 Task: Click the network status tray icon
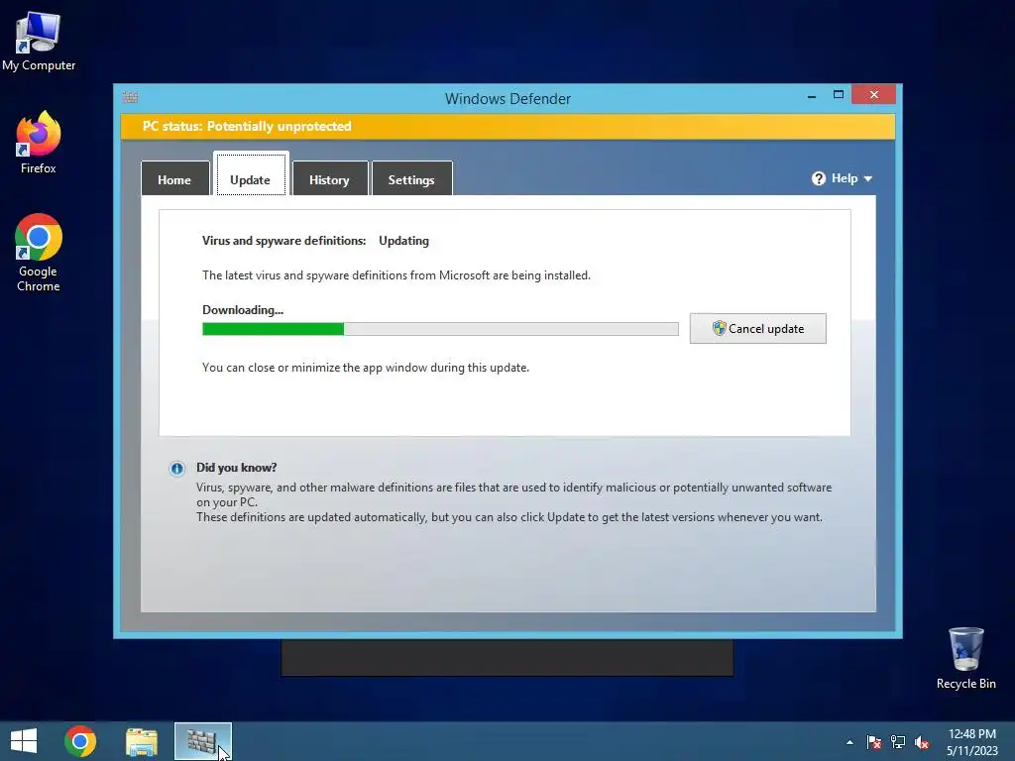click(898, 742)
